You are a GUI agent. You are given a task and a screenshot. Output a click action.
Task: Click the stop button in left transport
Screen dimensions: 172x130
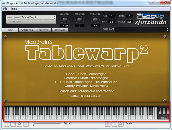tap(13, 124)
